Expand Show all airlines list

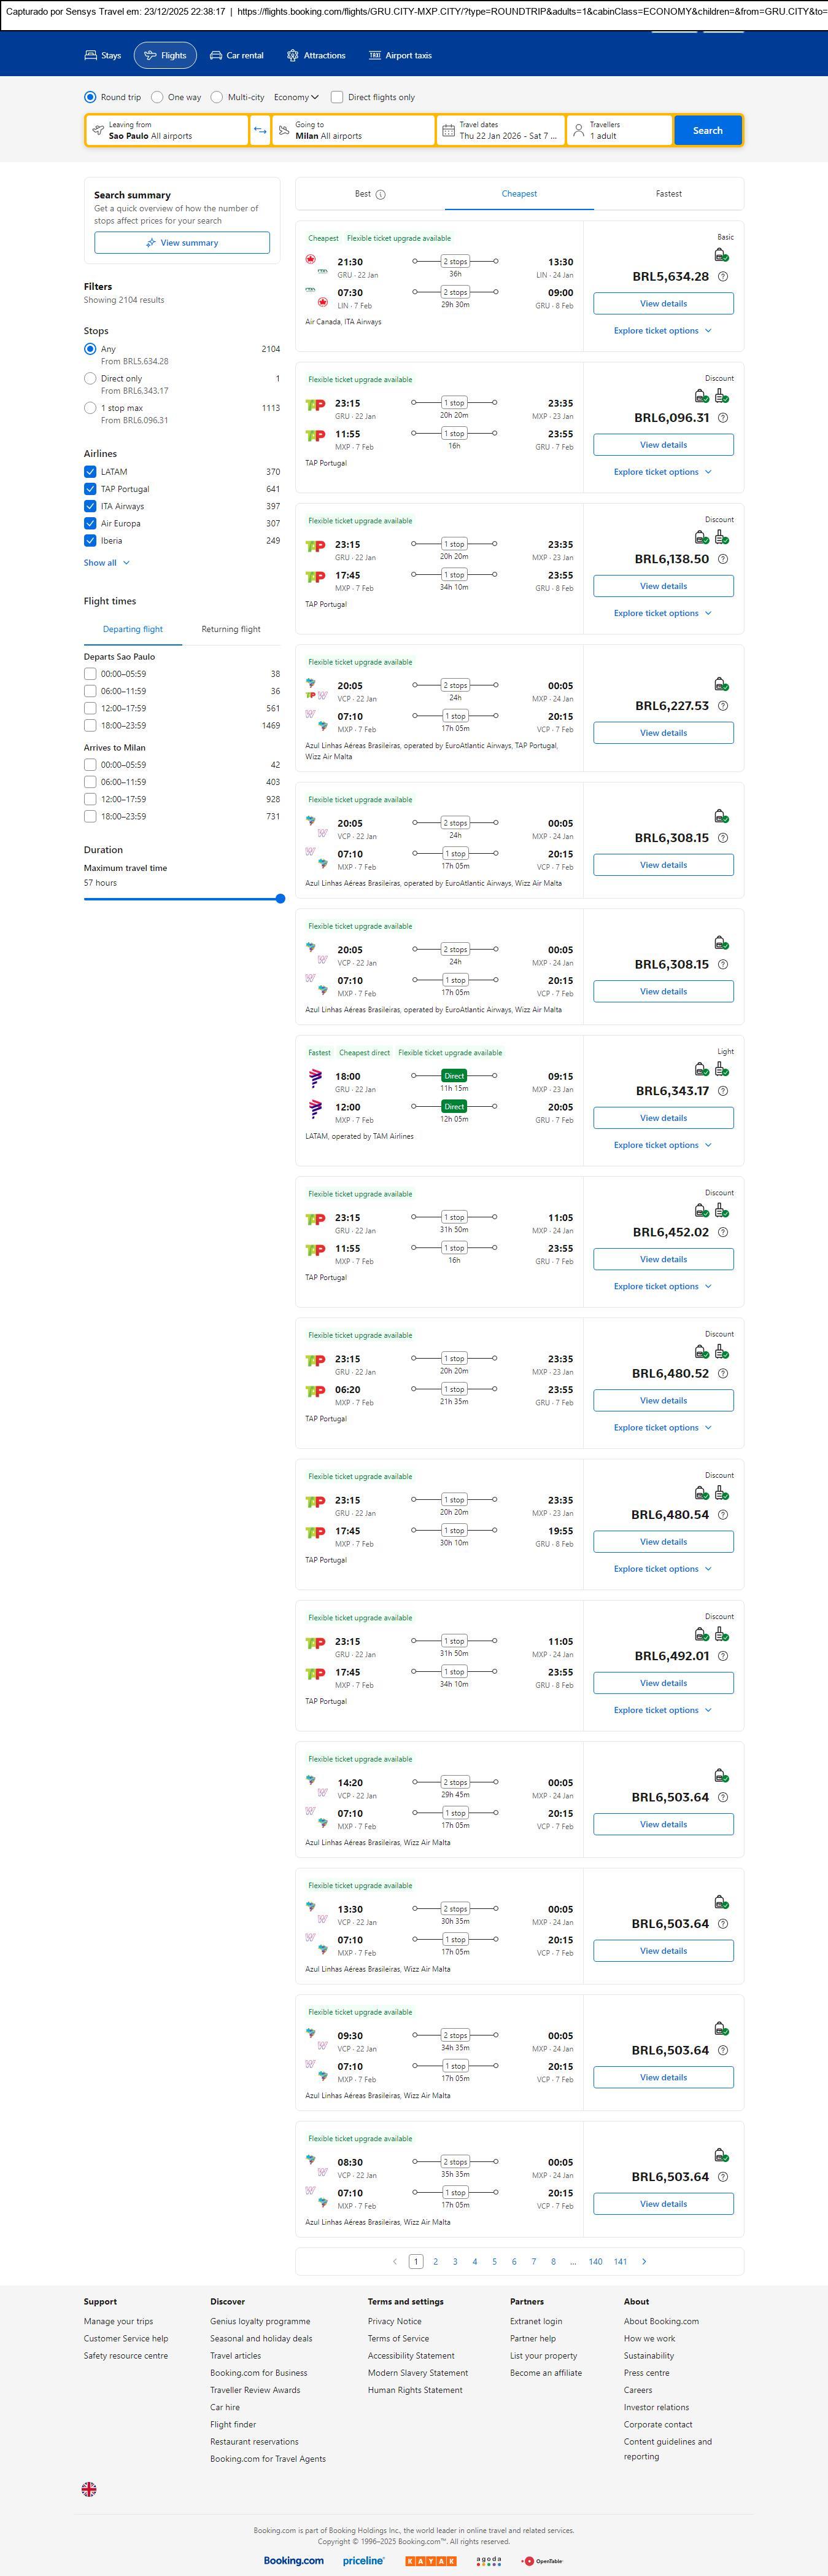point(106,563)
